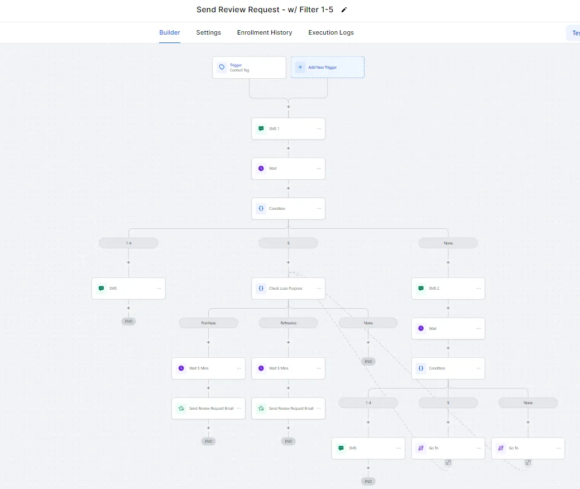
Task: Click the plus icon directly below SMS 2
Action: tap(448, 308)
